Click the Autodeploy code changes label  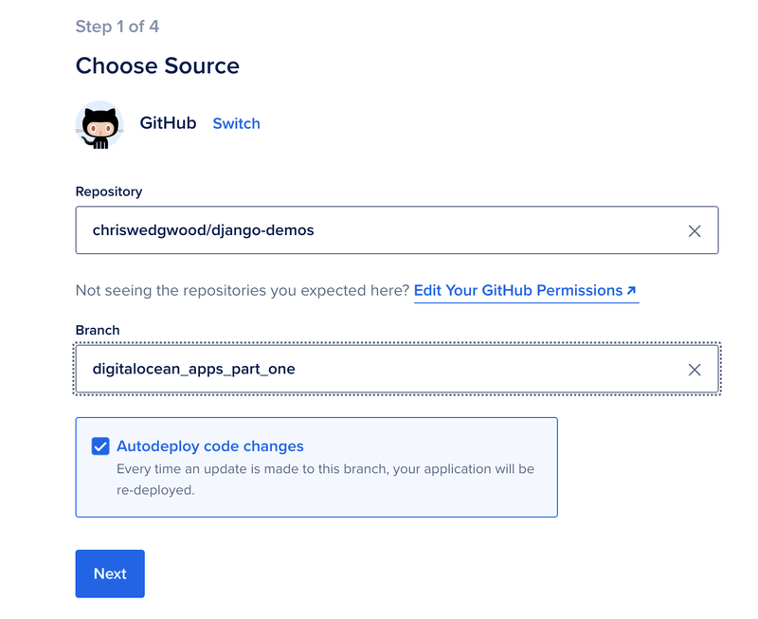pos(209,446)
